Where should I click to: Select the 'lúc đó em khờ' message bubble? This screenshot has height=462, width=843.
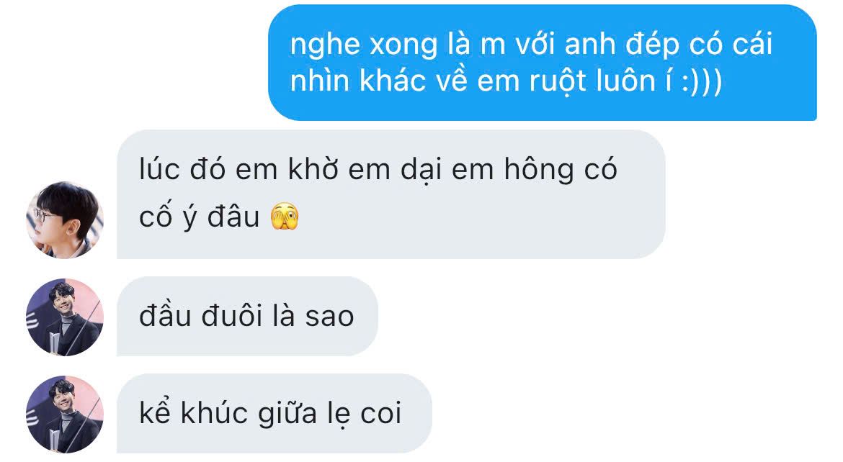point(391,194)
